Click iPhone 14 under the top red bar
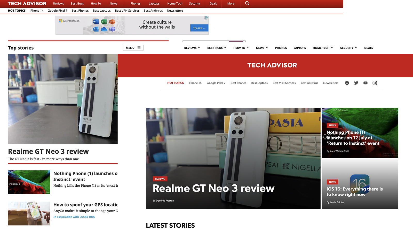Screen dimensions: 413x232 coord(37,11)
